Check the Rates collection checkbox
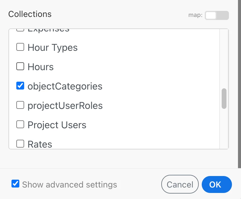The width and height of the screenshot is (241, 199). pyautogui.click(x=20, y=144)
